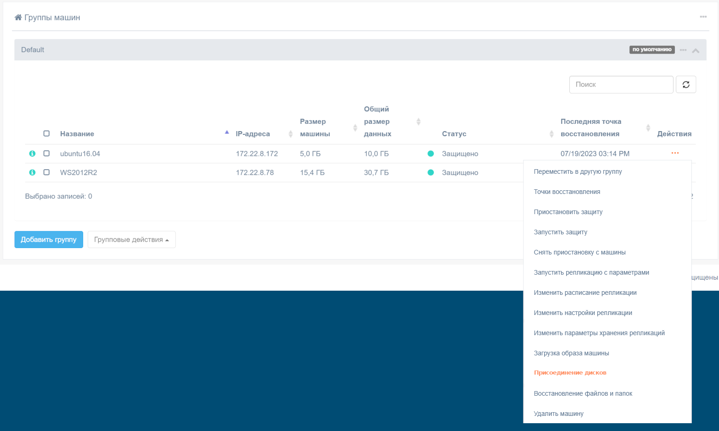Screen dimensions: 719x431
Task: Click the Поиск search field
Action: click(621, 84)
